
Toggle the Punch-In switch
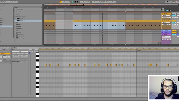point(102,2)
